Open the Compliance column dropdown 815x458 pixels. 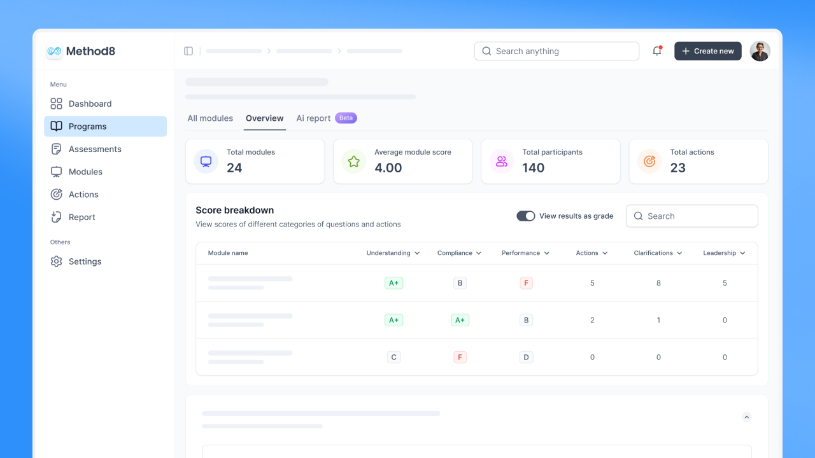479,253
